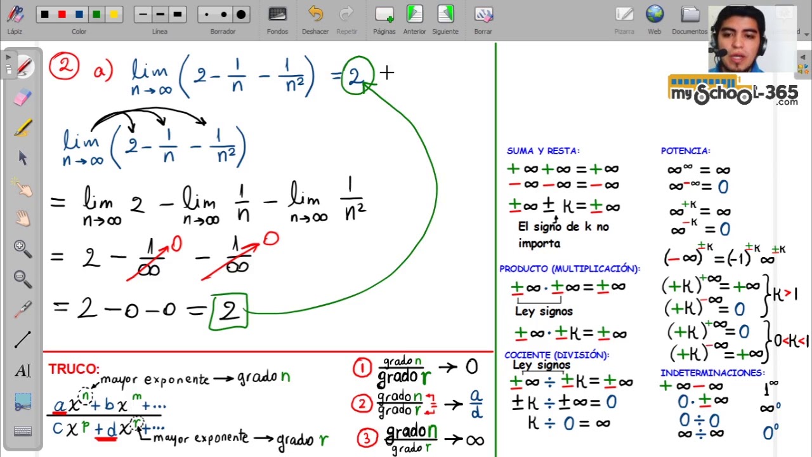Screen dimensions: 812x457
Task: Select the arrow selection tool
Action: [x=22, y=157]
